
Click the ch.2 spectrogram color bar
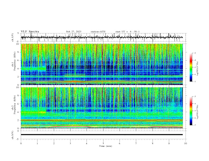(191, 111)
